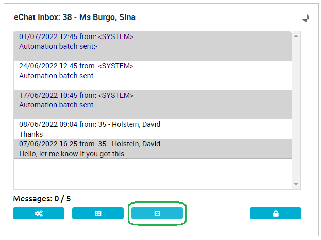Click the corner arrow icon top right

pos(306,19)
